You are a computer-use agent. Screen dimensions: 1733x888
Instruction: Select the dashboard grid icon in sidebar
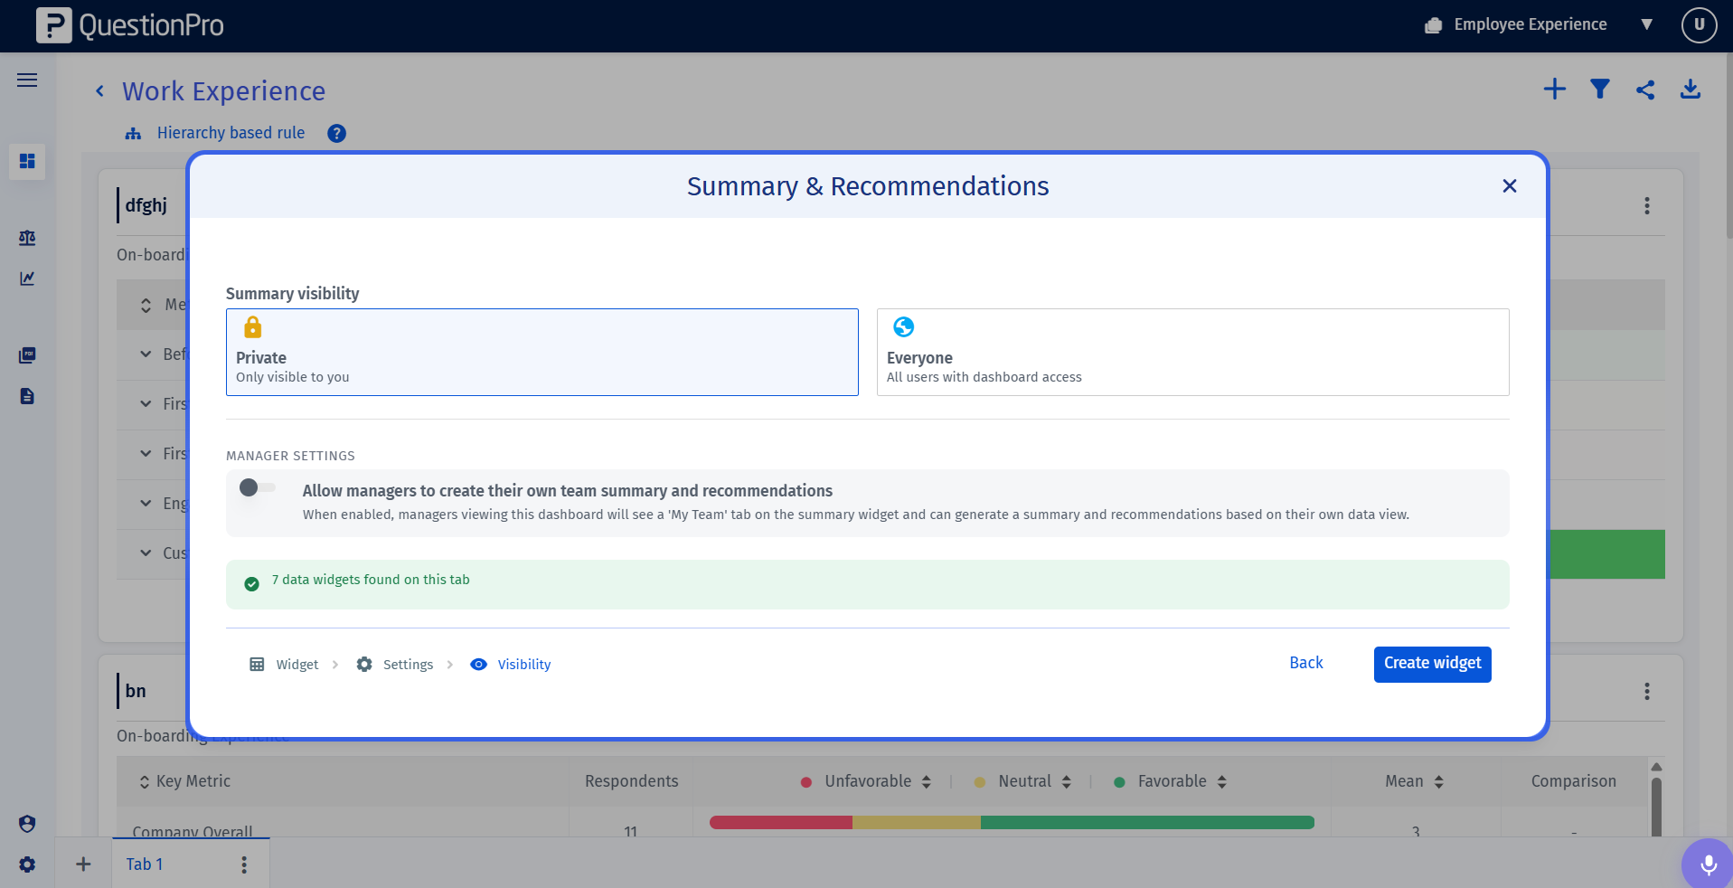[27, 161]
